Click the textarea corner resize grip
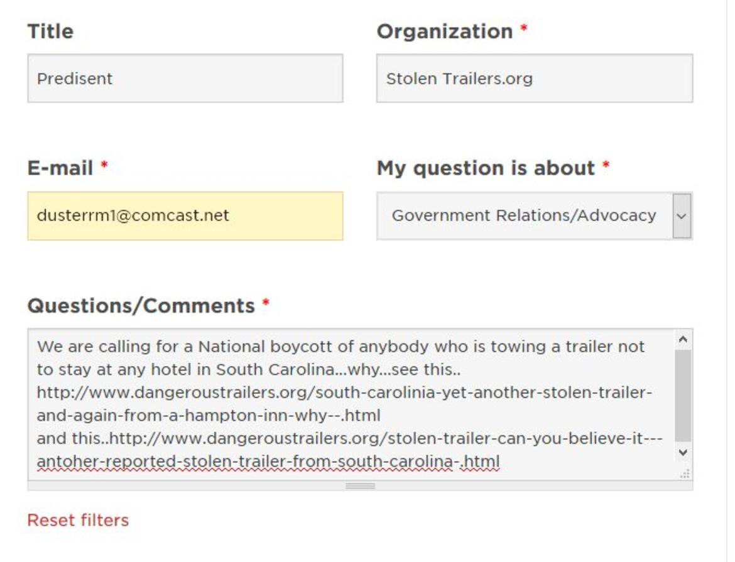The width and height of the screenshot is (735, 562). [x=685, y=474]
